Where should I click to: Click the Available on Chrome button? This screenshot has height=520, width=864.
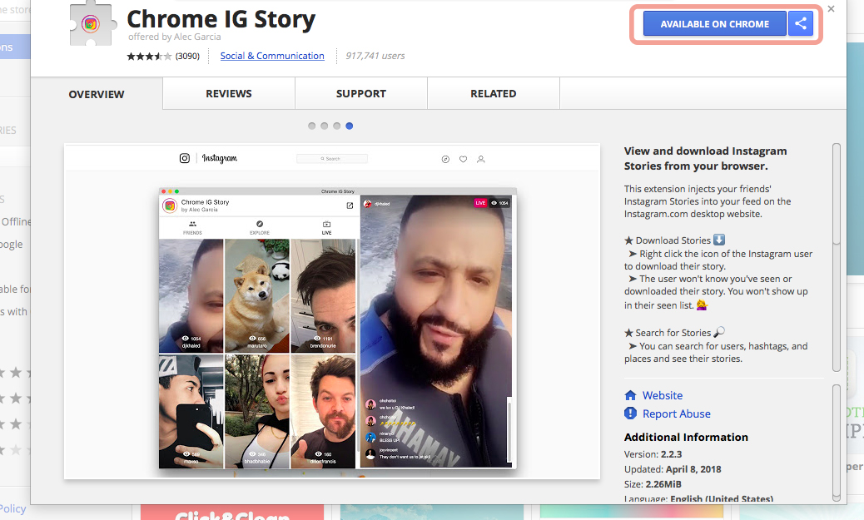[714, 24]
